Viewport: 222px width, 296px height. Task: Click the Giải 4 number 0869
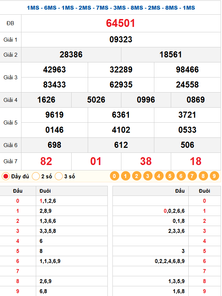196,100
